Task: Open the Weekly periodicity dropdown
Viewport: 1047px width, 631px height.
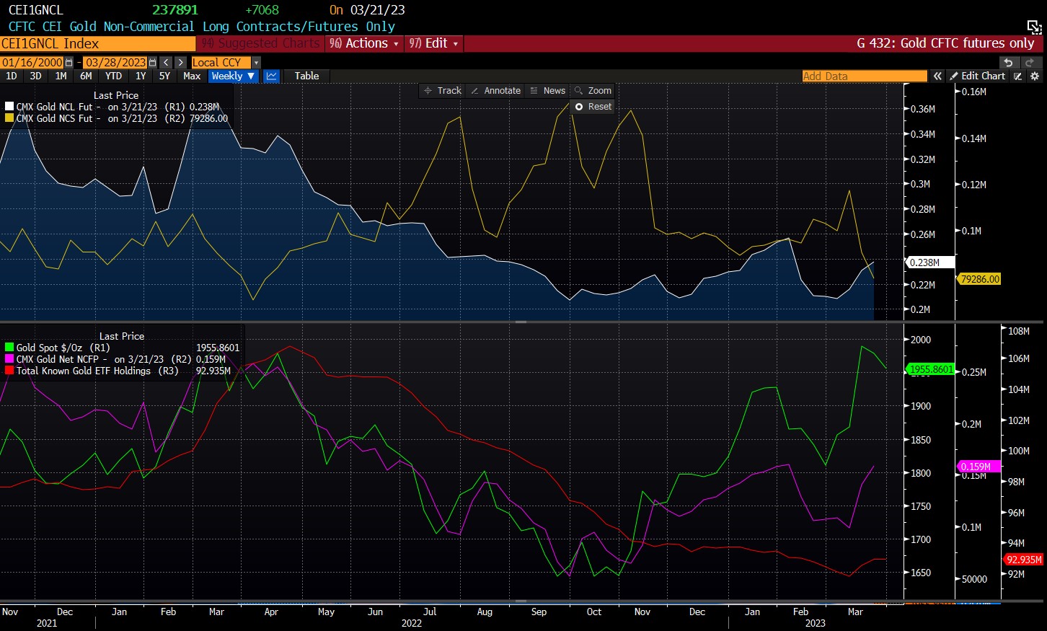Action: point(233,76)
